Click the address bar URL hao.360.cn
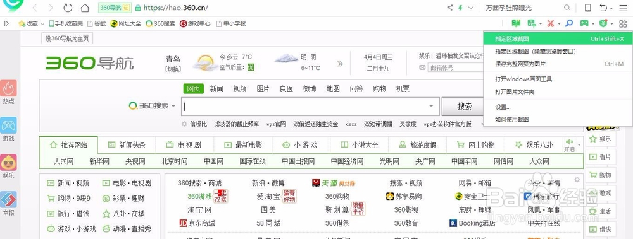The width and height of the screenshot is (633, 239). pyautogui.click(x=176, y=8)
